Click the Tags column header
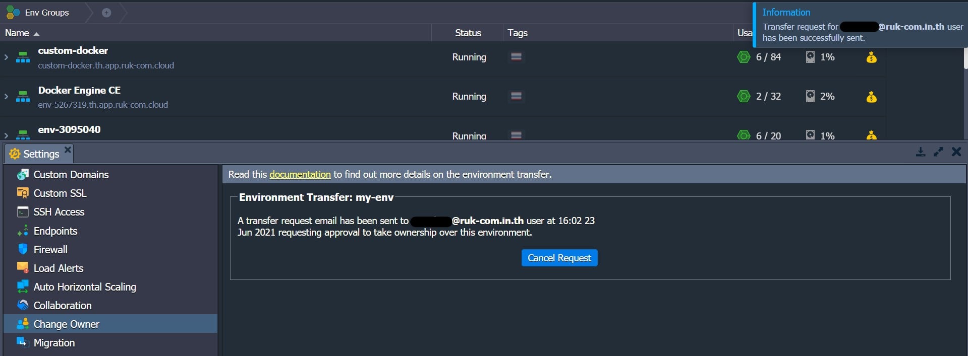 tap(518, 33)
